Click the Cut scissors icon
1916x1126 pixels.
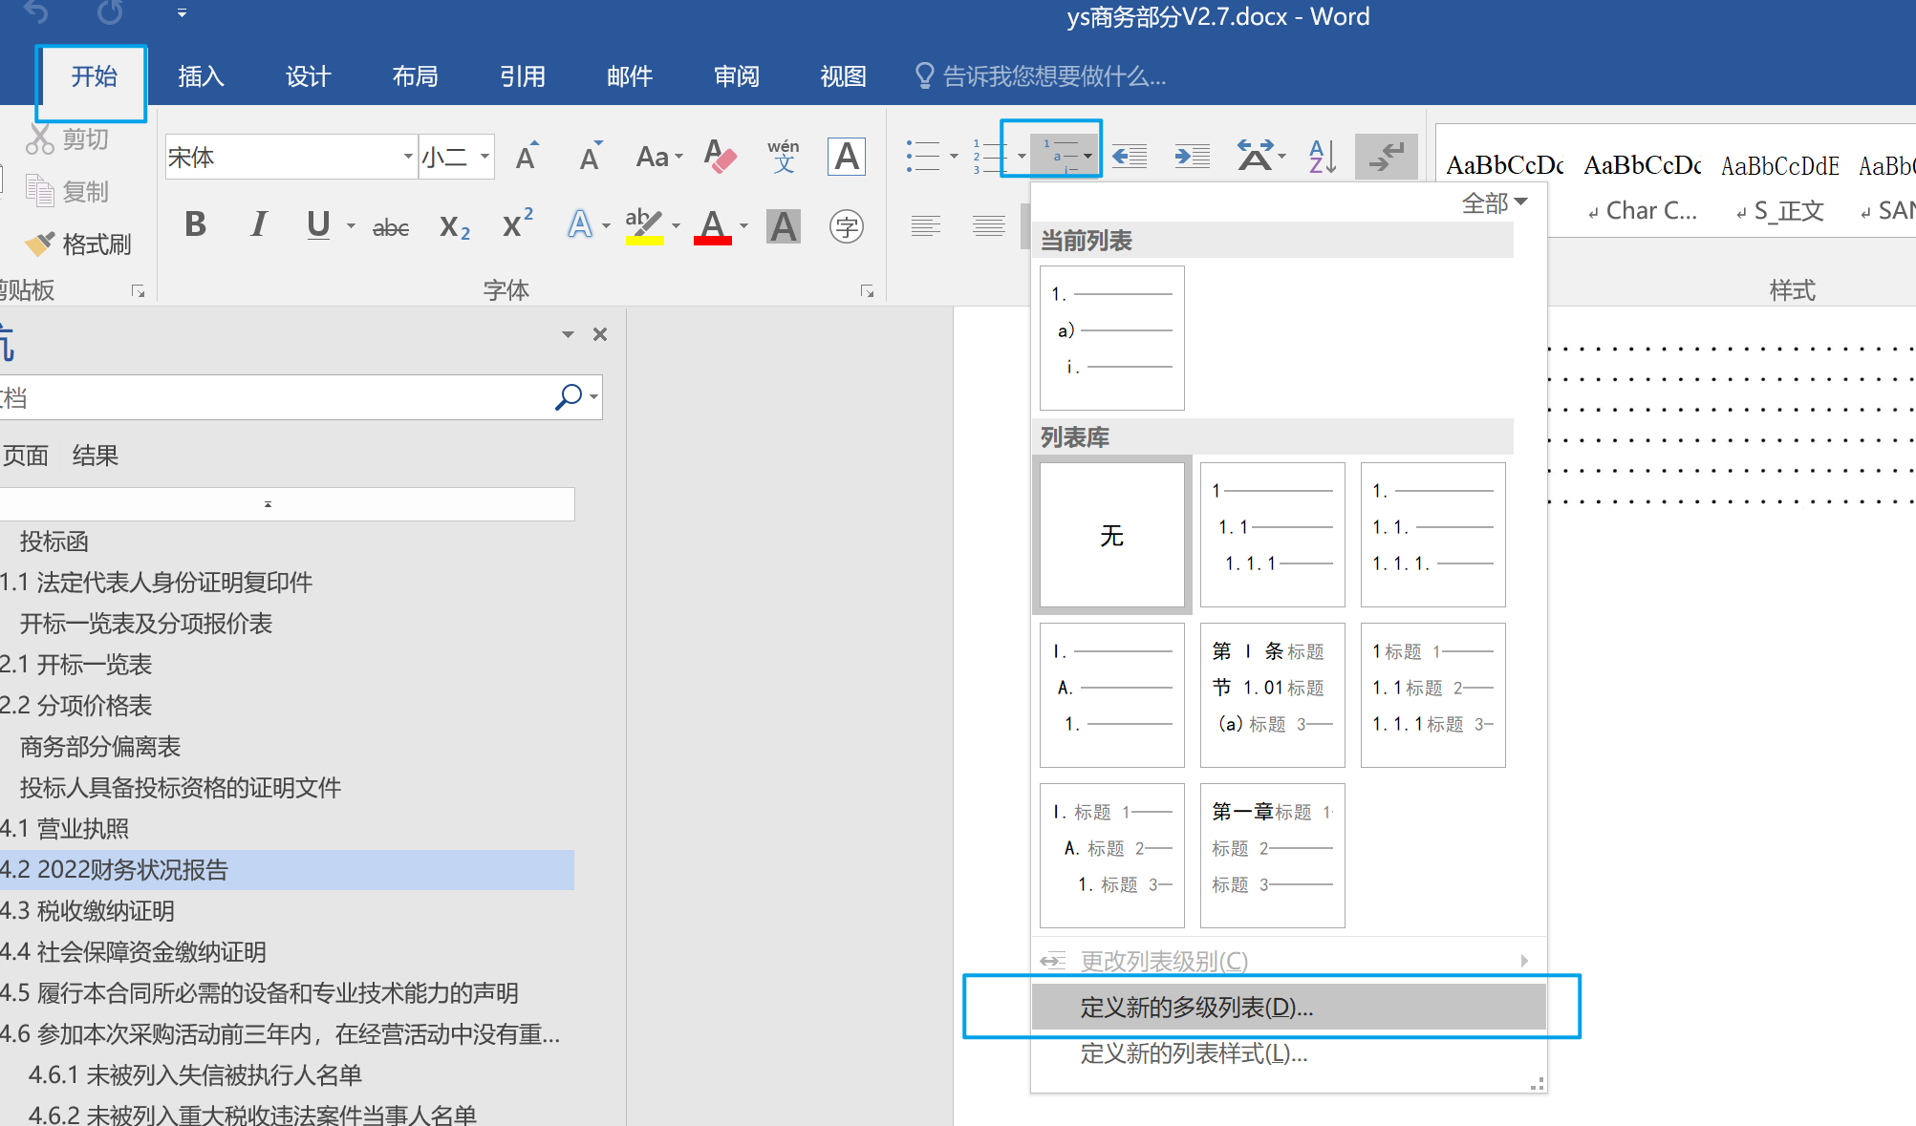coord(39,139)
